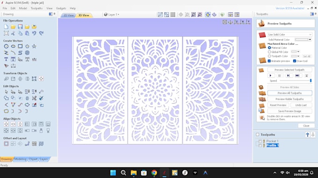The width and height of the screenshot is (318, 178).
Task: Switch to the Modeling tab
Action: click(20, 159)
